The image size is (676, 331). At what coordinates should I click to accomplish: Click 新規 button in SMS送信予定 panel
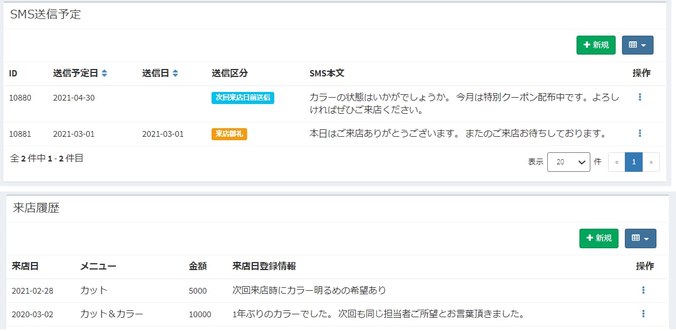596,45
